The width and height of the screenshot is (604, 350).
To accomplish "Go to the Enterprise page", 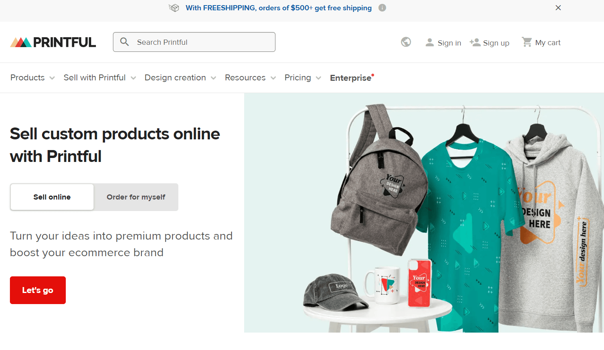I will (351, 78).
